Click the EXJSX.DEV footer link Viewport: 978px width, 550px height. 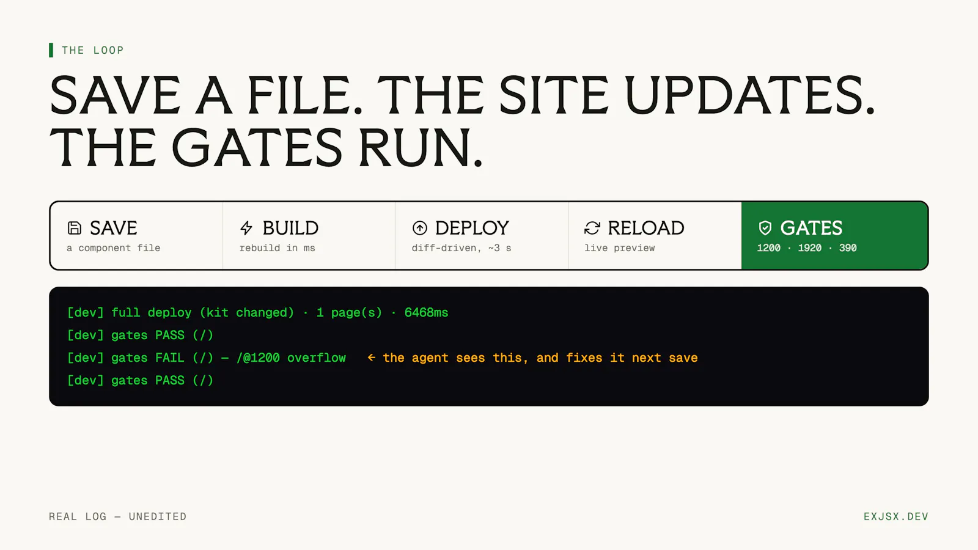click(896, 516)
